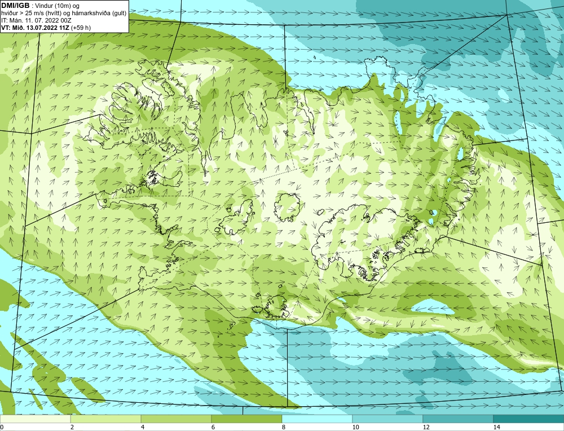
Task: Click the DMI/IGB title text
Action: point(15,6)
